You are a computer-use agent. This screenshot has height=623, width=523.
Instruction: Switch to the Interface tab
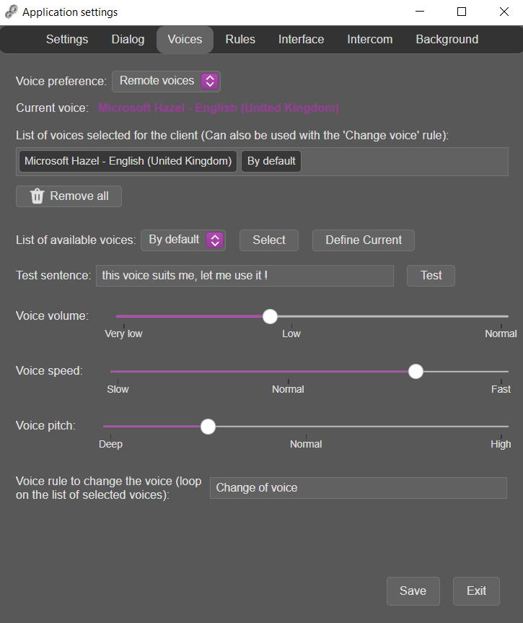coord(301,39)
